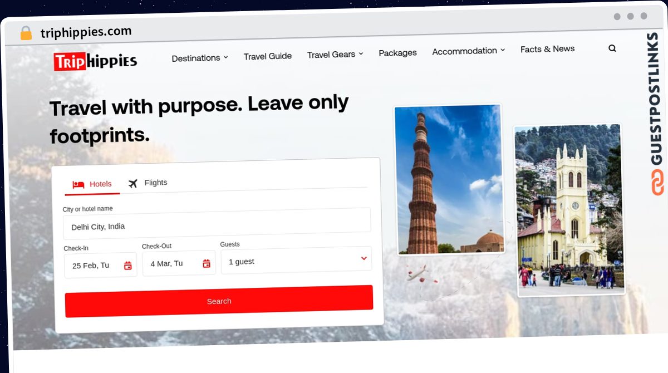Click the search magnifier icon in navbar
668x373 pixels.
click(x=612, y=48)
